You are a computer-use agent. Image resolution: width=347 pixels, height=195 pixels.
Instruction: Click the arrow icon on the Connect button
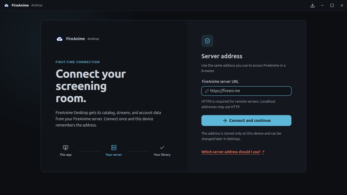click(225, 121)
